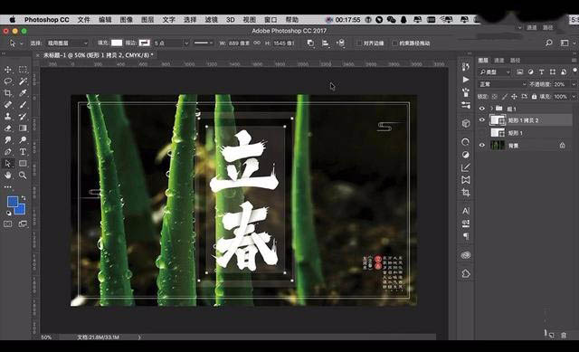Toggle Quick Mask mode icon
Screen dimensions: 579x352
click(x=8, y=224)
